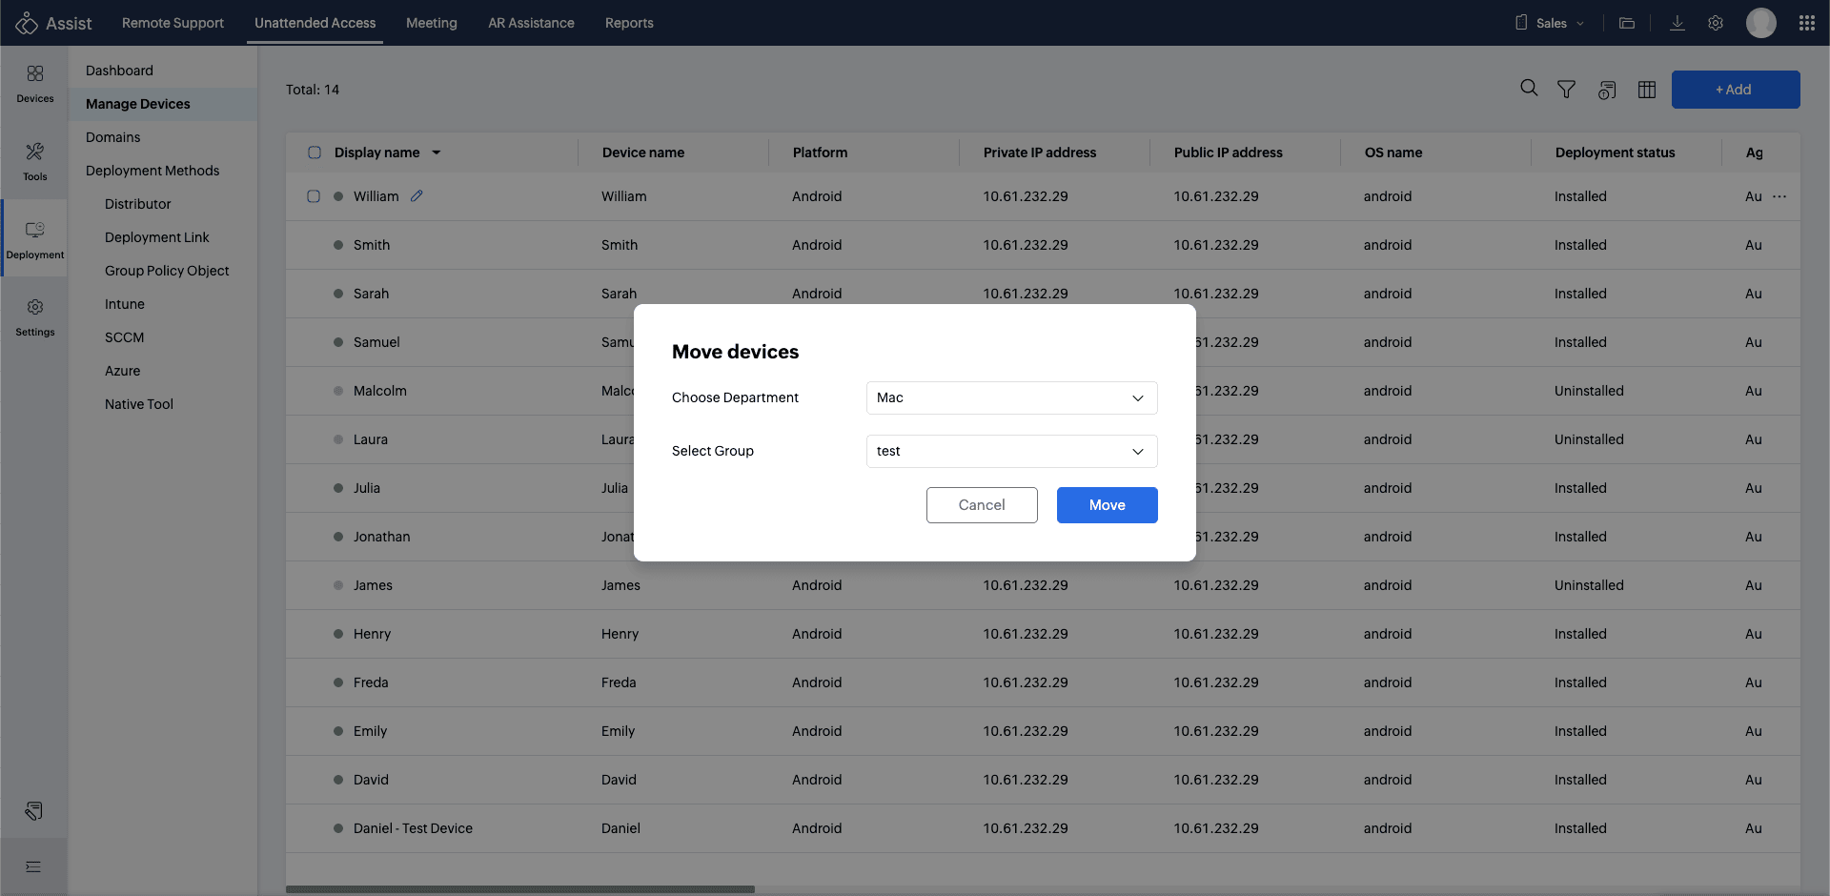Cancel the Move devices dialog
Viewport: 1830px width, 896px height.
982,505
